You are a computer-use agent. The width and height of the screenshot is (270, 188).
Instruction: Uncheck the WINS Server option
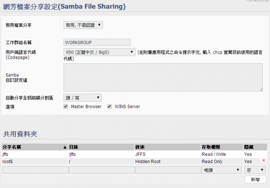tap(109, 106)
